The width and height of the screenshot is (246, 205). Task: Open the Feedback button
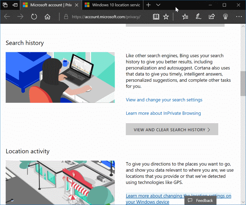point(200,200)
